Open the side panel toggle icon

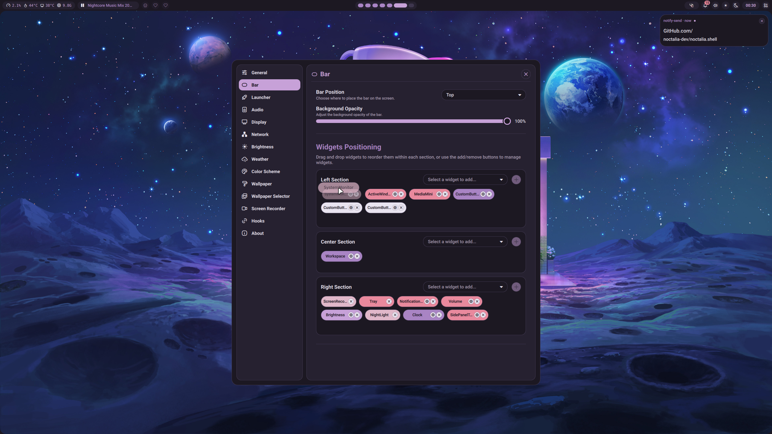pos(765,5)
